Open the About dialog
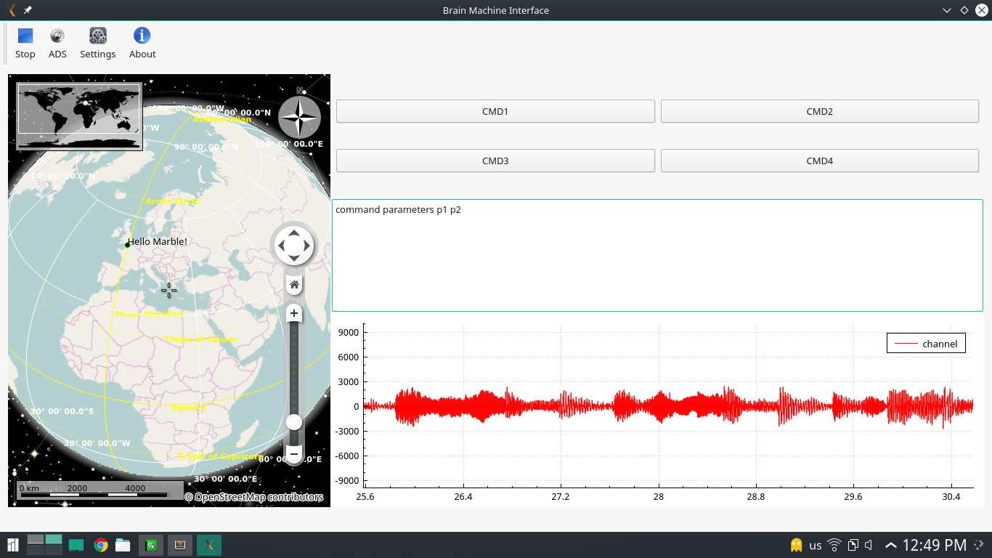The height and width of the screenshot is (558, 992). click(x=142, y=44)
